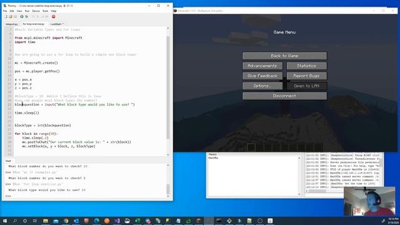Click the first player name in server Players list

point(213,158)
